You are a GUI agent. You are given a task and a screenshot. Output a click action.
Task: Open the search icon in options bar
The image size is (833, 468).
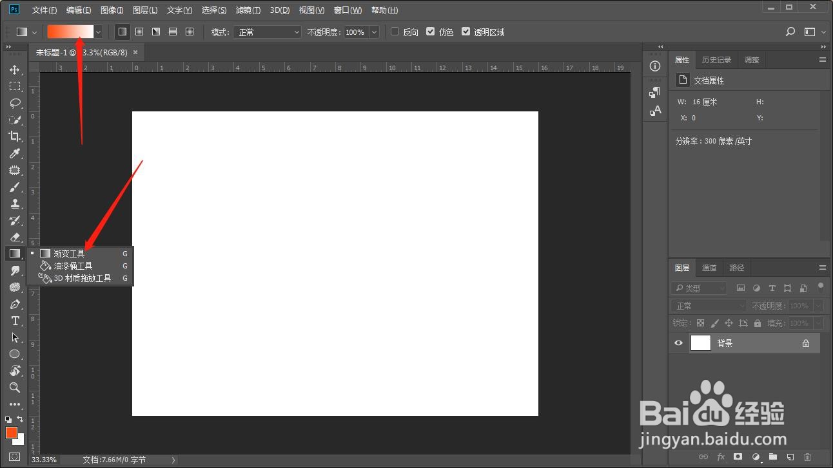coord(790,32)
